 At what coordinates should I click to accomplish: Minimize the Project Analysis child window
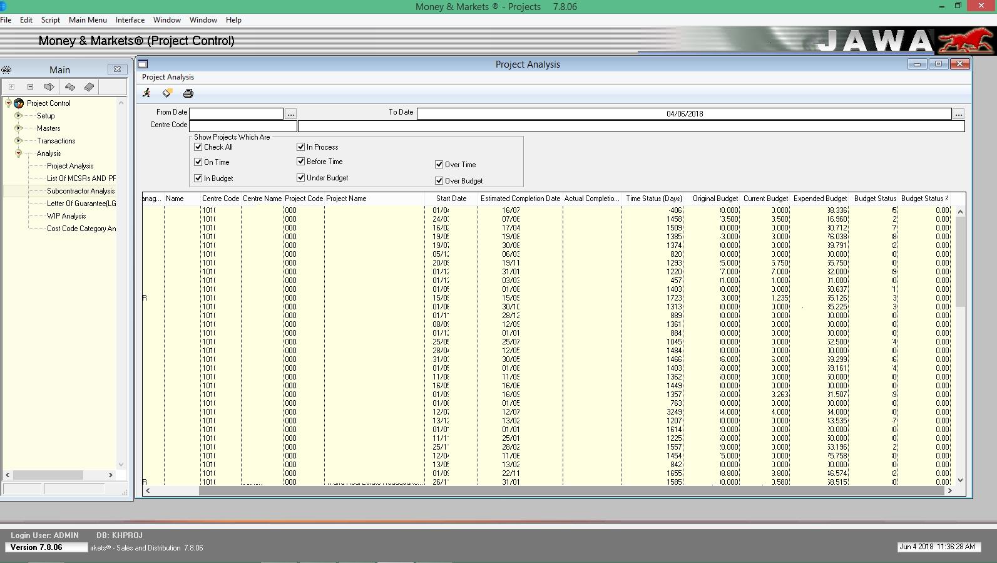coord(917,64)
